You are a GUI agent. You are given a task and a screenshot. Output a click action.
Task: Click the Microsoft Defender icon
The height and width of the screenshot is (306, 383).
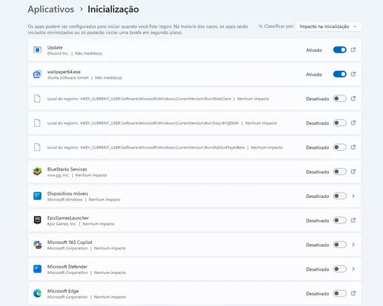37,269
